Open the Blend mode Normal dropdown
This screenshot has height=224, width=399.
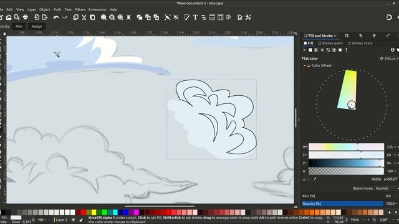(x=387, y=189)
